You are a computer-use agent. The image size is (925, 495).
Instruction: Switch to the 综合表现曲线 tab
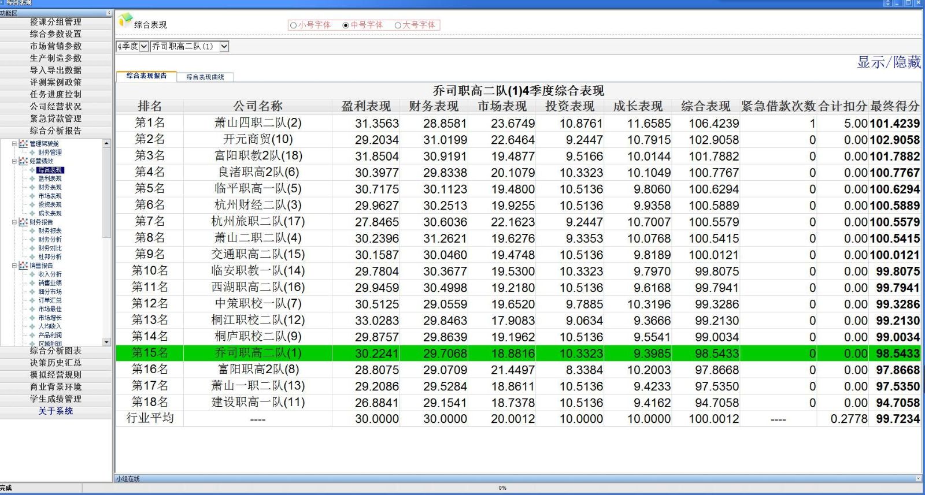(205, 77)
